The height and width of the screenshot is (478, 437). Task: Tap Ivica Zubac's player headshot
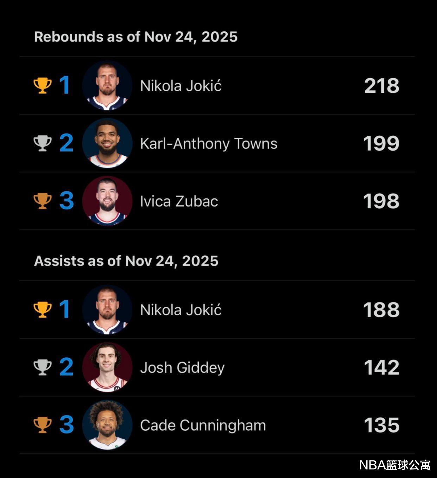107,201
